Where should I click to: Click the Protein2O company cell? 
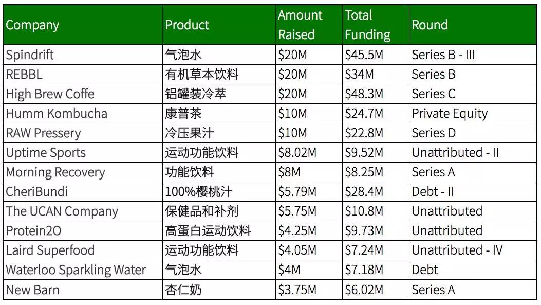[x=83, y=231]
